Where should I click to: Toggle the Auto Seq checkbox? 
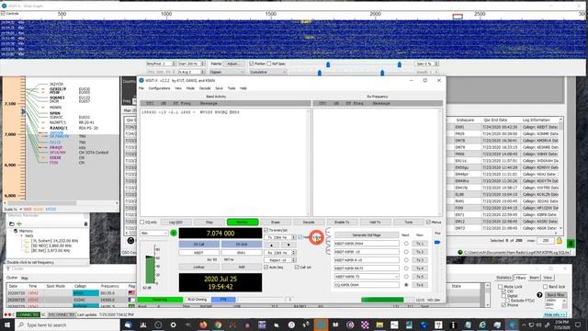(x=266, y=268)
